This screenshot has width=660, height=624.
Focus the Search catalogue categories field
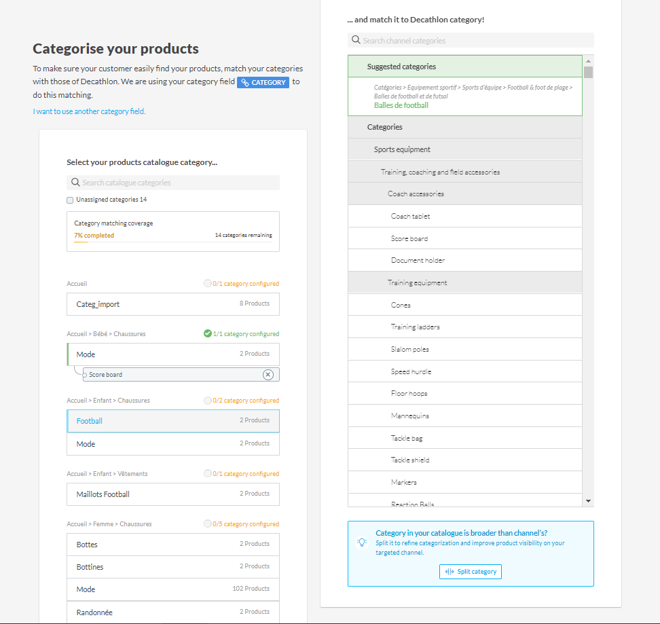click(178, 183)
